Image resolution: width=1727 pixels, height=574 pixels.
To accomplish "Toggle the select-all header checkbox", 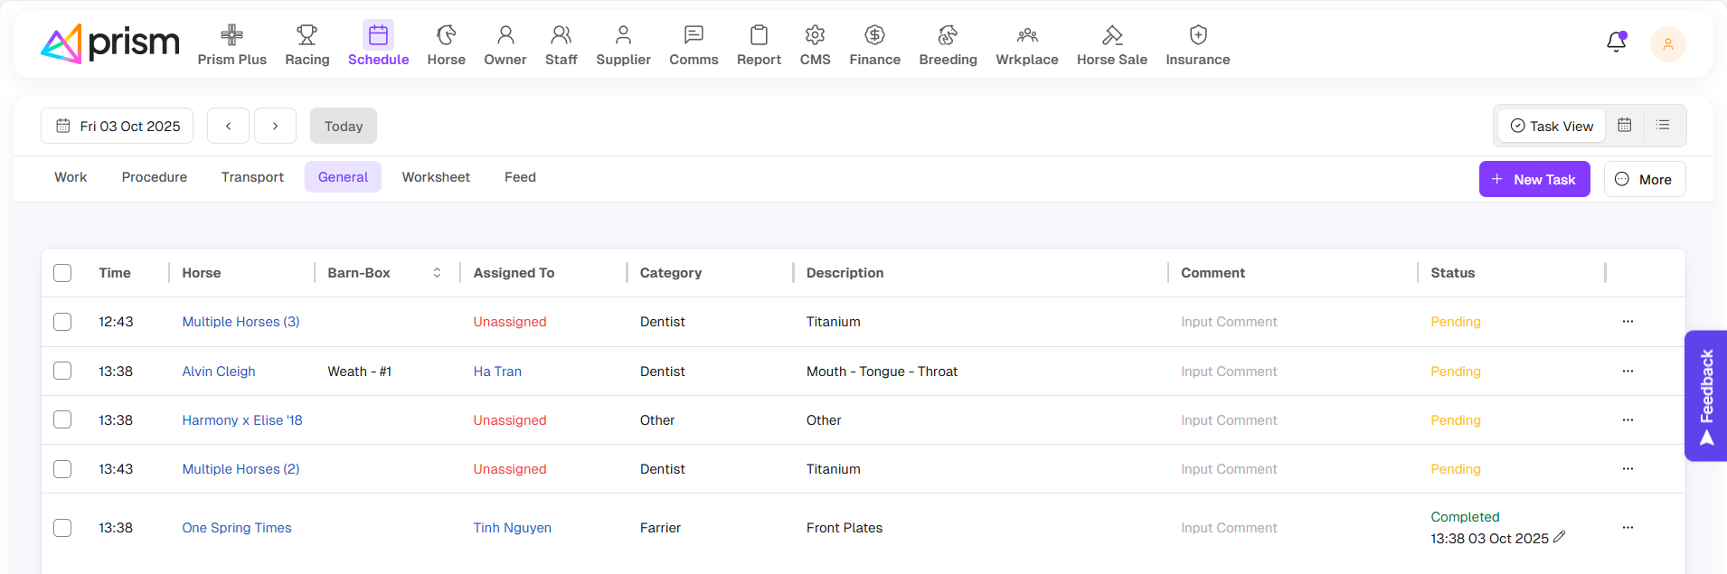I will [x=62, y=273].
